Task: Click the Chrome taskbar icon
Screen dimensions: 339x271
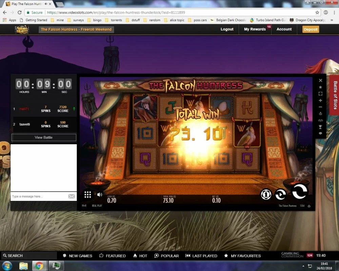Action: [x=39, y=266]
